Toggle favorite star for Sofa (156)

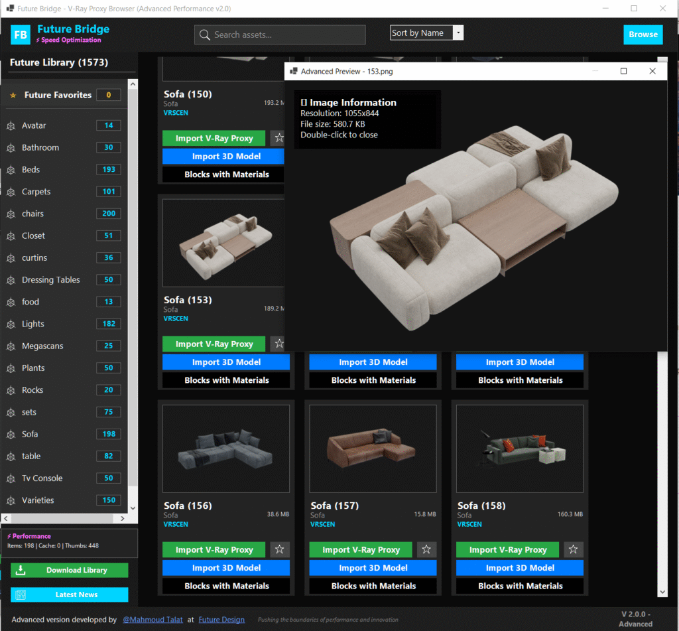[279, 549]
